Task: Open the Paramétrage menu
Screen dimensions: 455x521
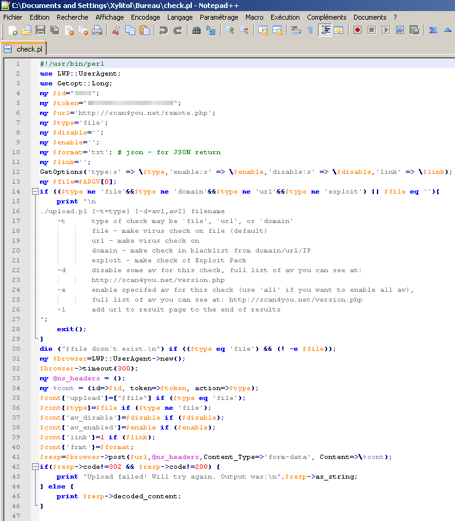Action: [219, 17]
